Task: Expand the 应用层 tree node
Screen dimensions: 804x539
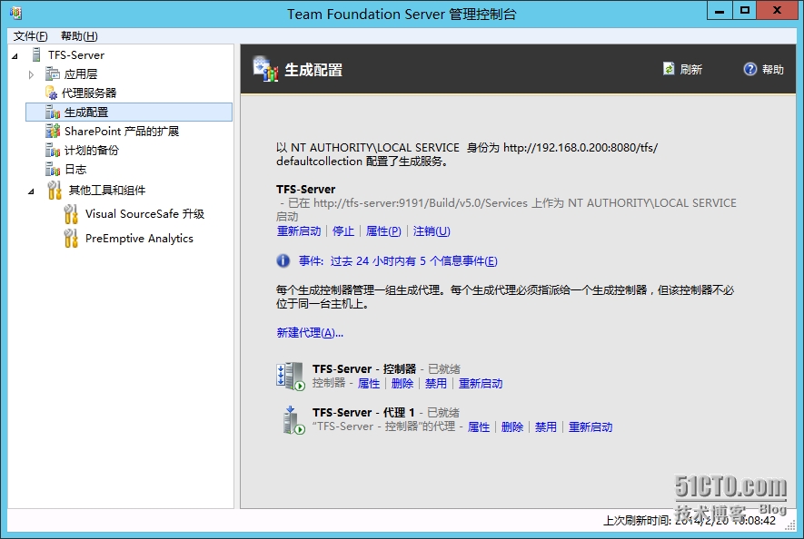Action: [x=31, y=74]
